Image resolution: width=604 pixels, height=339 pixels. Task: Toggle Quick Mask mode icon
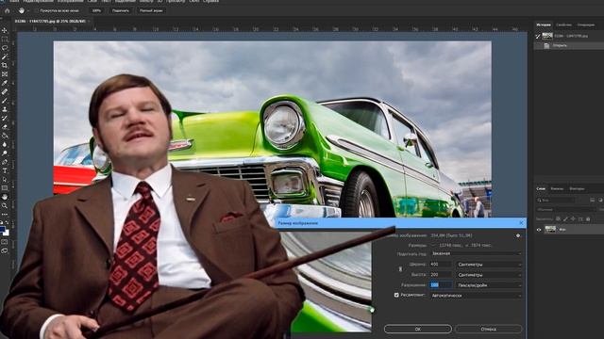[5, 242]
